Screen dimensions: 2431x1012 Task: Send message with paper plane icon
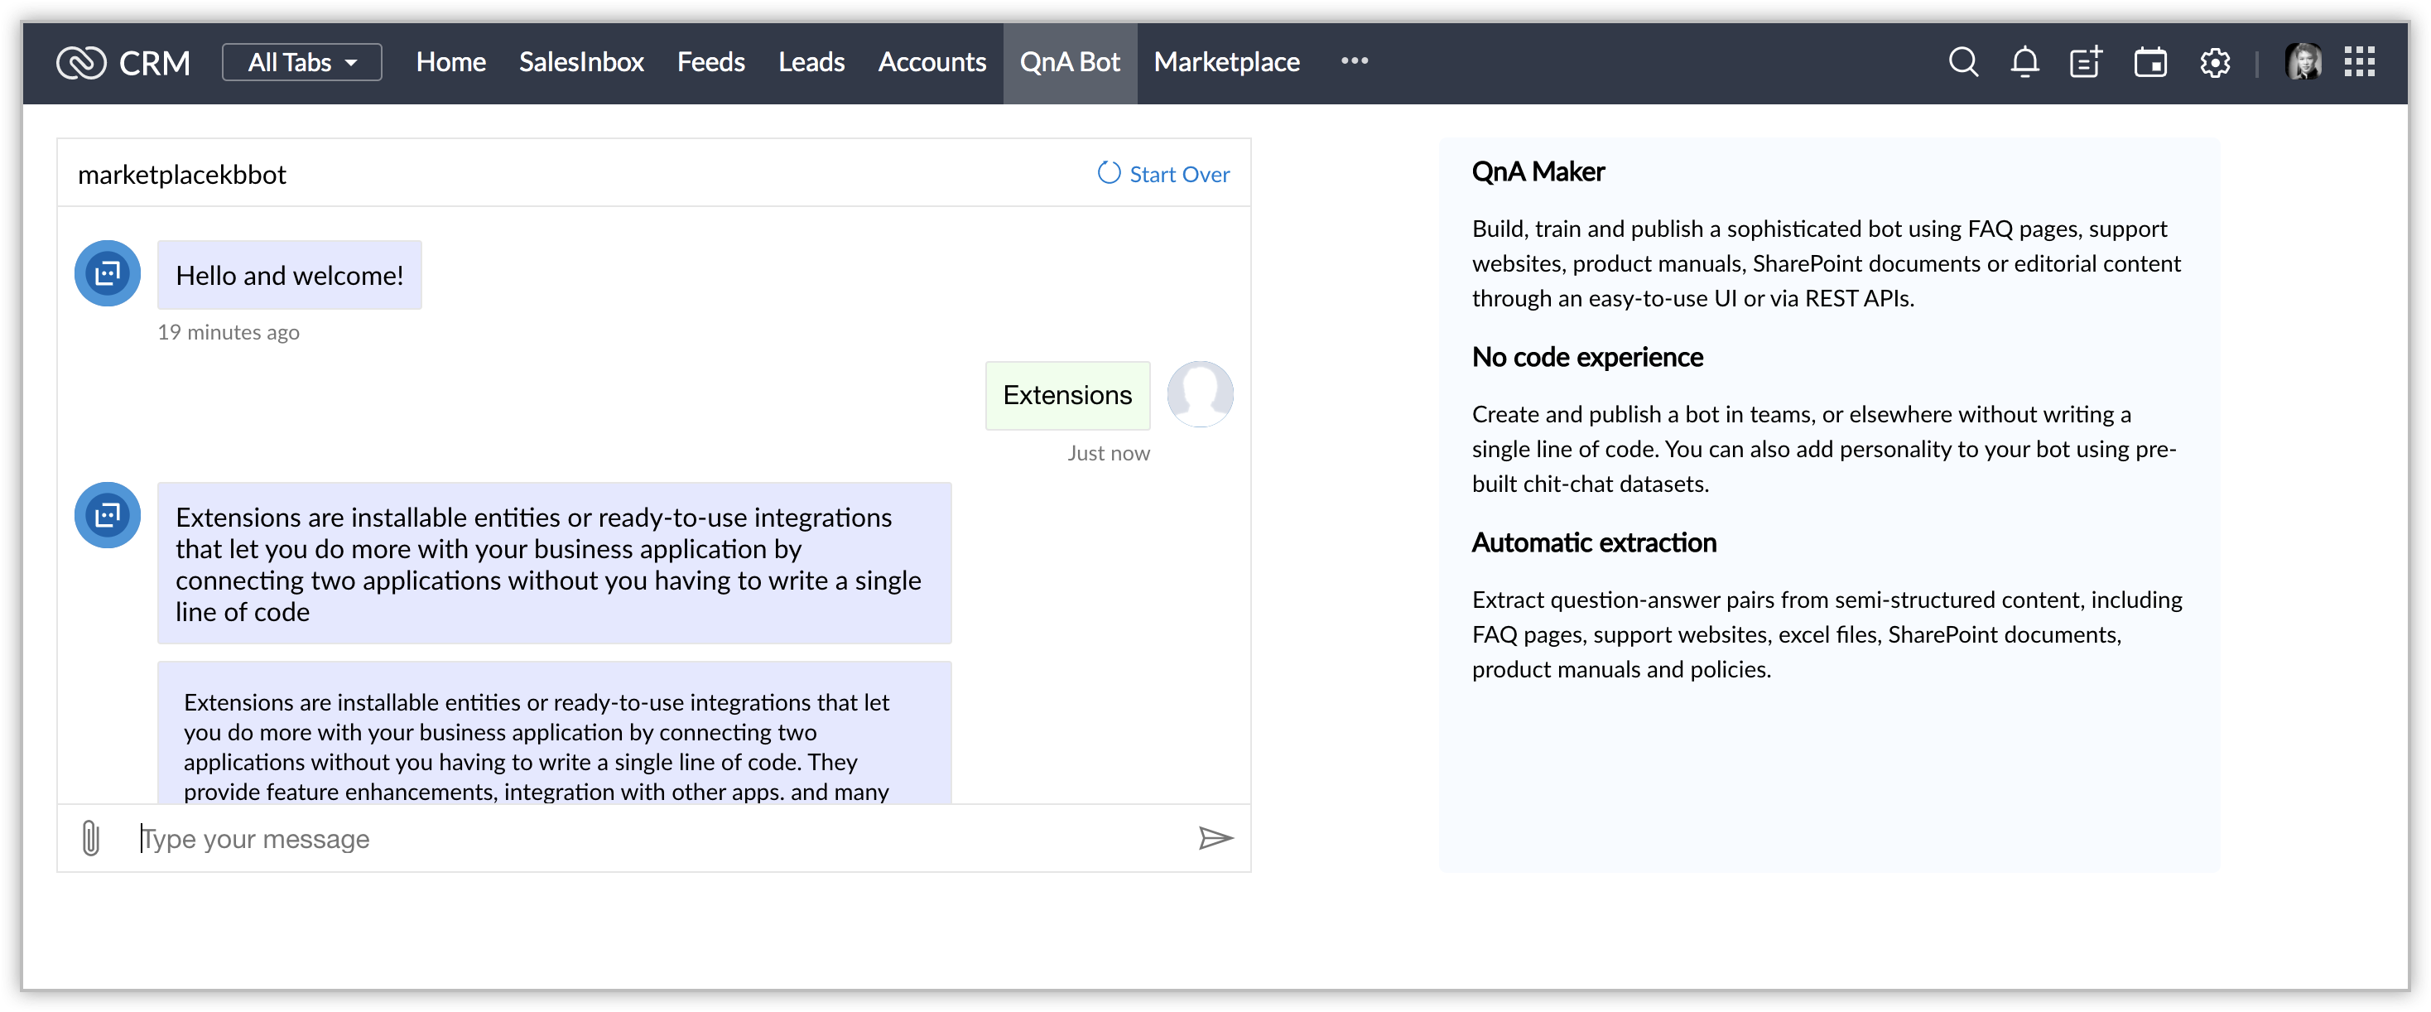[x=1215, y=837]
